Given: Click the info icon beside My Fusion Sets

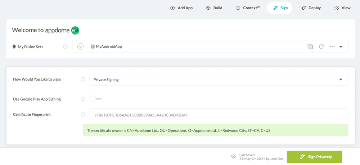Looking at the screenshot, I should 66,46.
